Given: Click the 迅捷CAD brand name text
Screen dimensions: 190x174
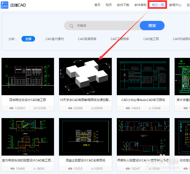Looking at the screenshot, I should click(x=18, y=5).
